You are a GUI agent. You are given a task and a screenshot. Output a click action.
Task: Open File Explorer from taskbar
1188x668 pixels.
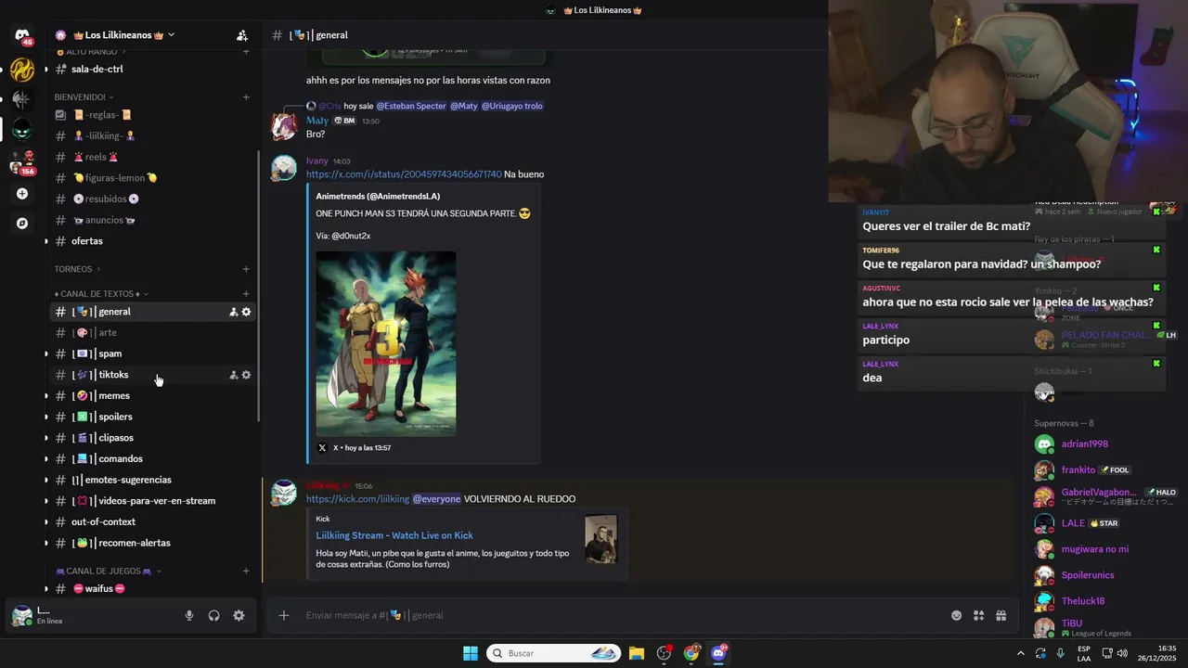coord(637,653)
